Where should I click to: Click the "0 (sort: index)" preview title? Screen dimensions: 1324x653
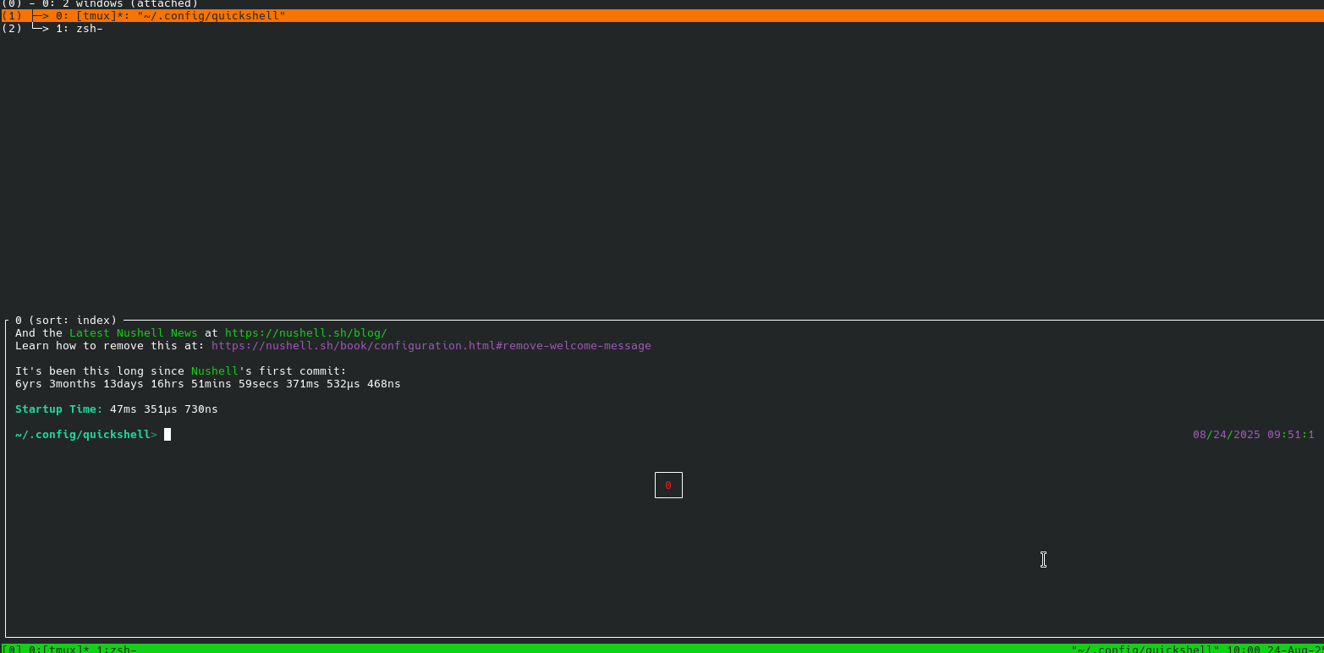[x=66, y=321]
